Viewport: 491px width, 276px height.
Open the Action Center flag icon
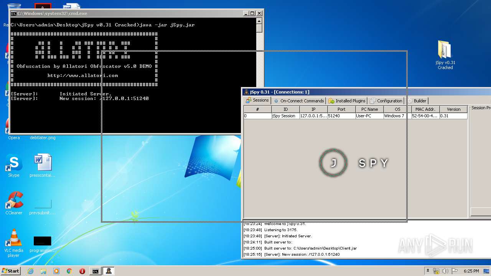coord(455,271)
